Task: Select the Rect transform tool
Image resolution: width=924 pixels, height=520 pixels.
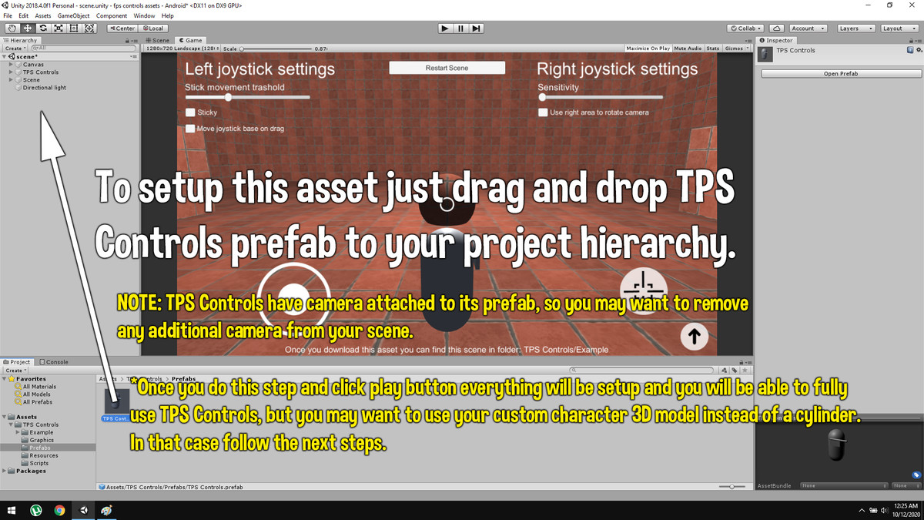Action: [74, 29]
